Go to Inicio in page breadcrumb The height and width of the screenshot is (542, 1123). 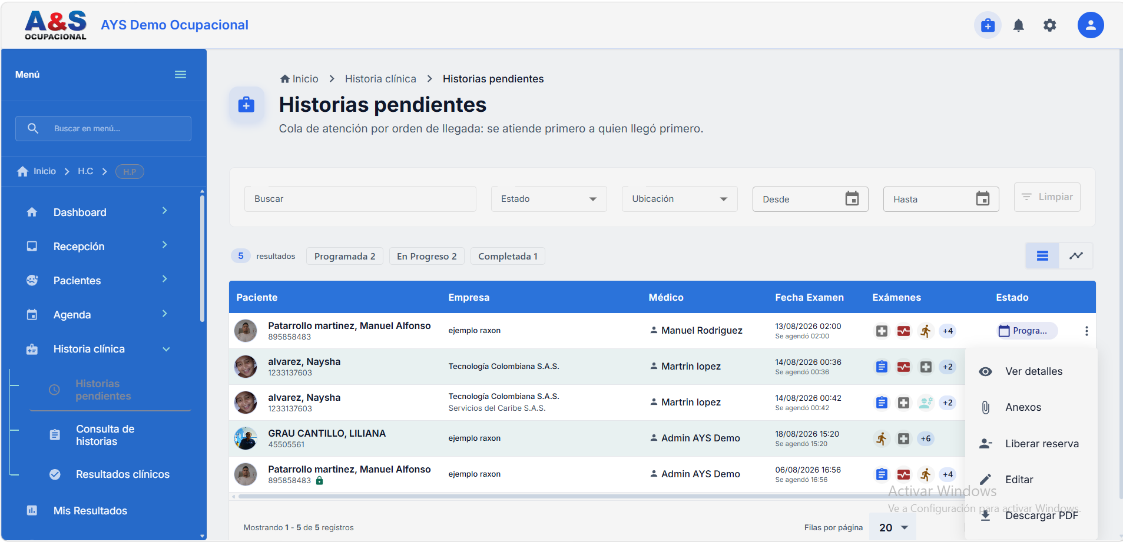(299, 79)
